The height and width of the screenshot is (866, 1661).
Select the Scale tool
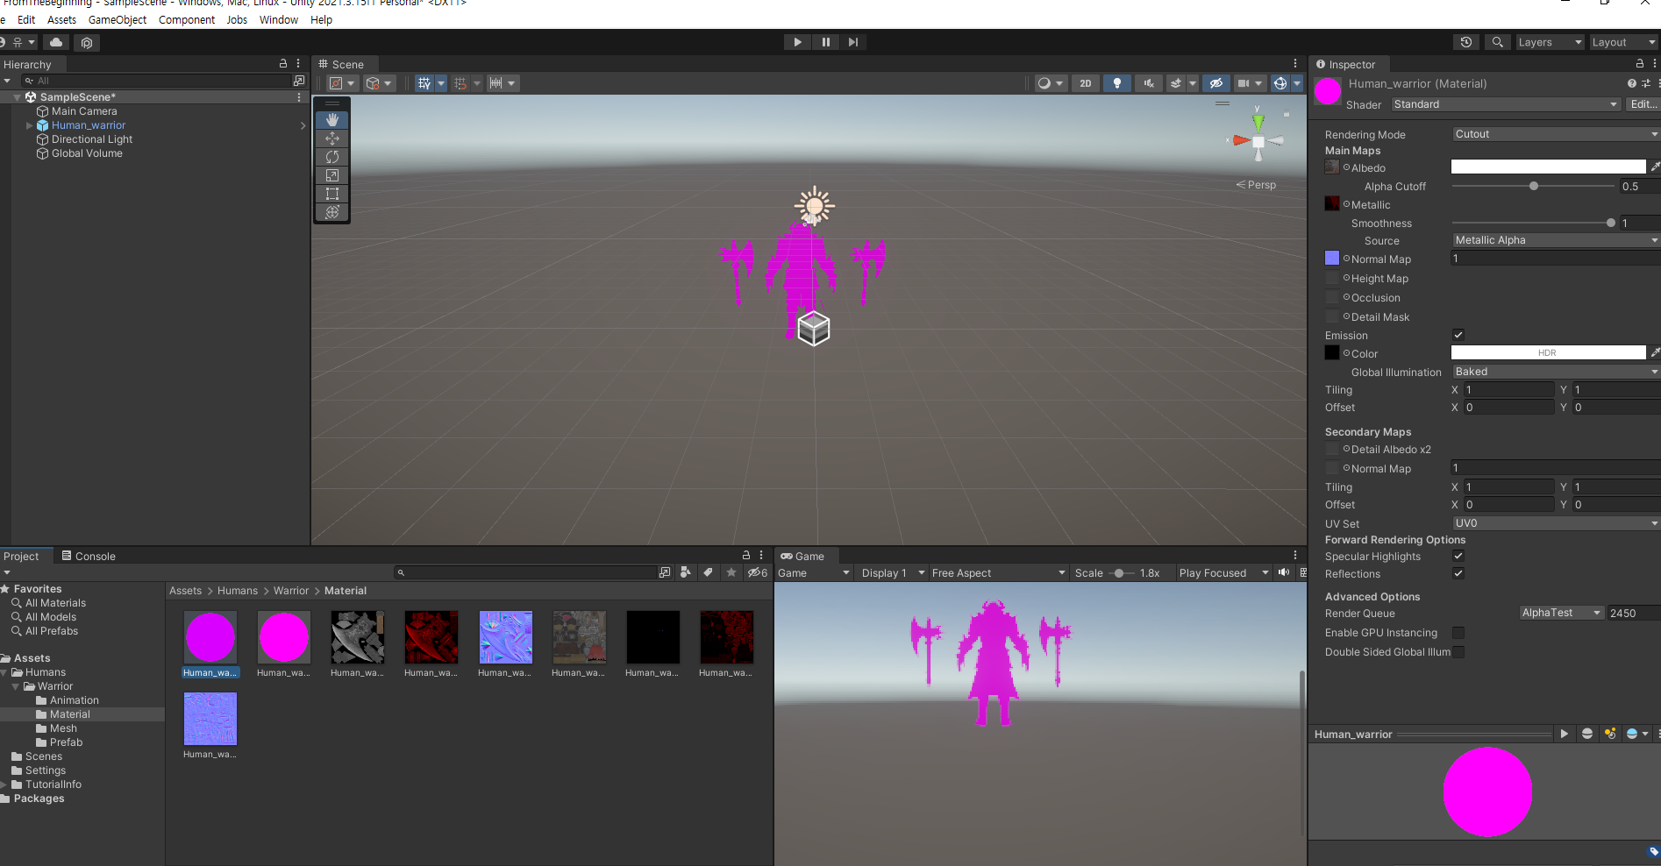pyautogui.click(x=332, y=175)
